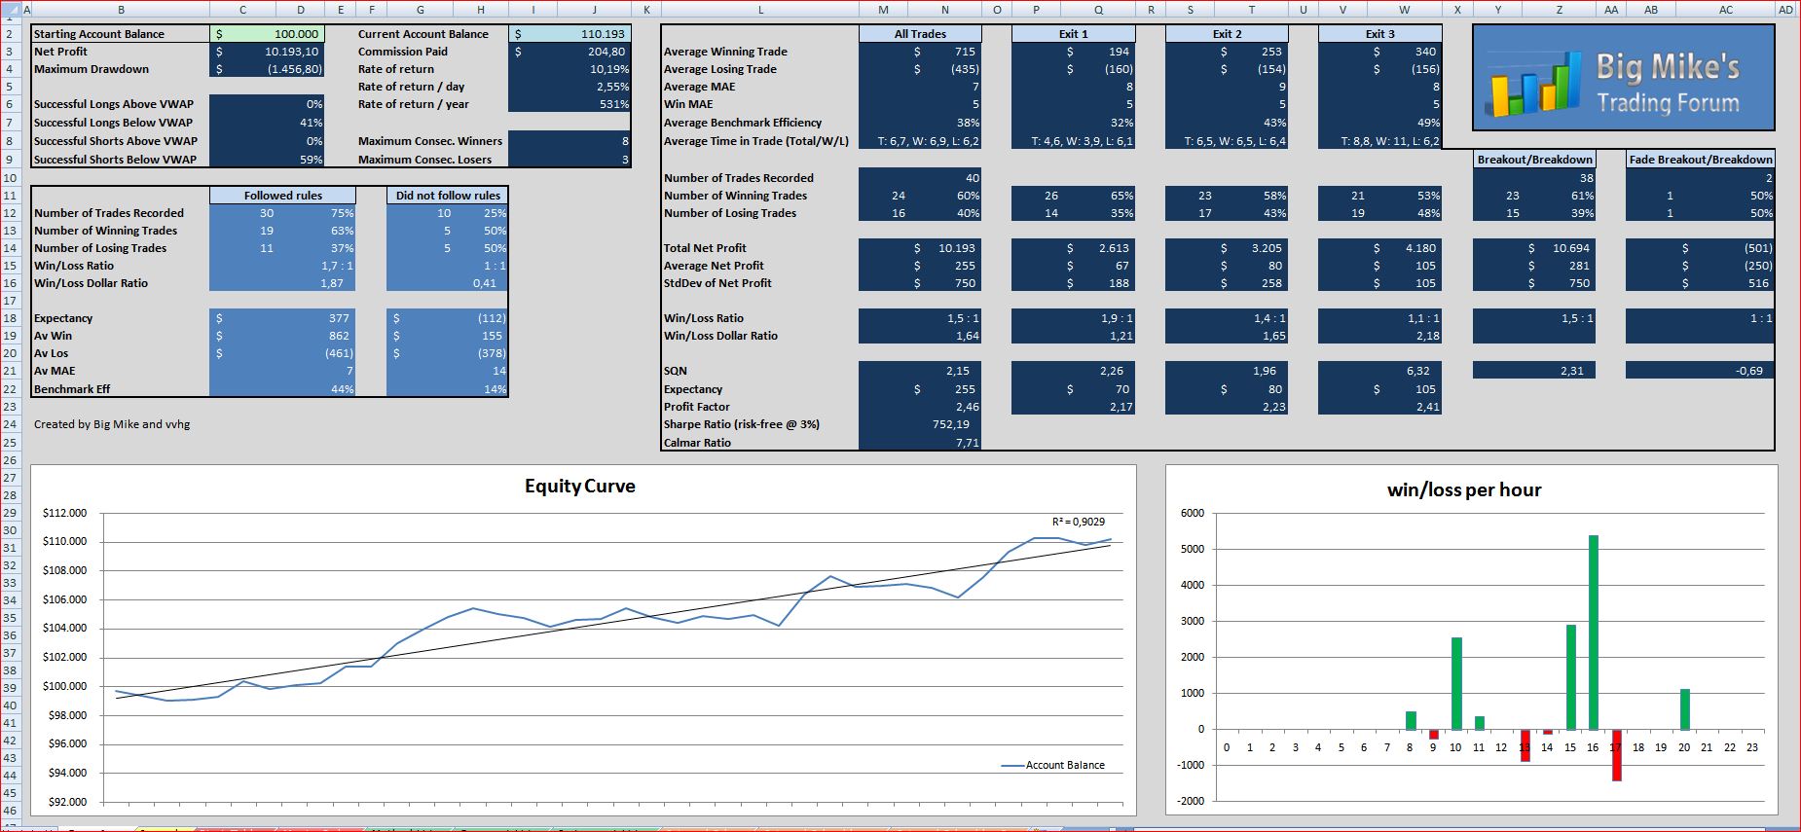Click the select-all corner of the sheet
1801x832 pixels.
(11, 10)
